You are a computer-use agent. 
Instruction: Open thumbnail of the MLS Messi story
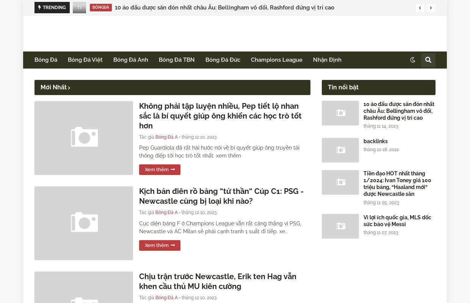(340, 226)
